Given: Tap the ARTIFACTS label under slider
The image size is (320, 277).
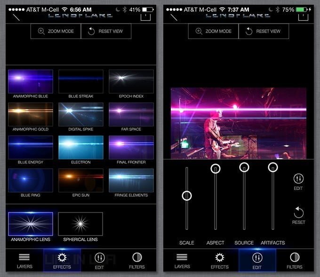Looking at the screenshot, I should (x=273, y=243).
